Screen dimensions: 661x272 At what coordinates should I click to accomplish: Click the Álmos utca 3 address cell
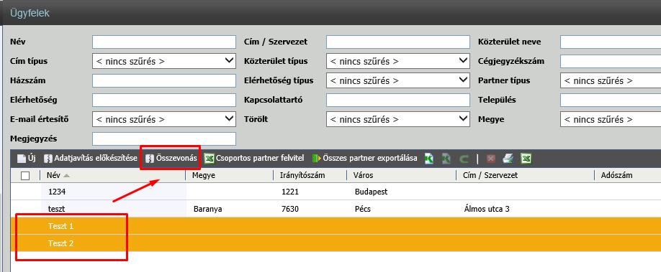[486, 209]
